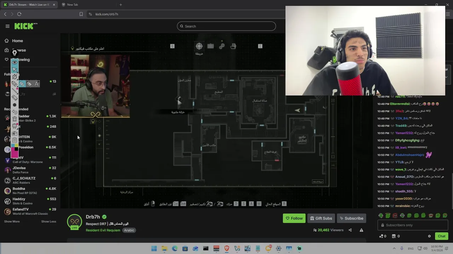Click the address bar kick.com/drb7h
This screenshot has width=453, height=254.
107,14
